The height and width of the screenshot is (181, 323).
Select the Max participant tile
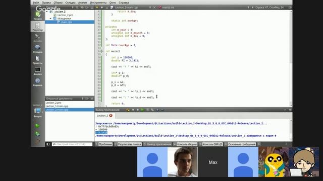(213, 162)
